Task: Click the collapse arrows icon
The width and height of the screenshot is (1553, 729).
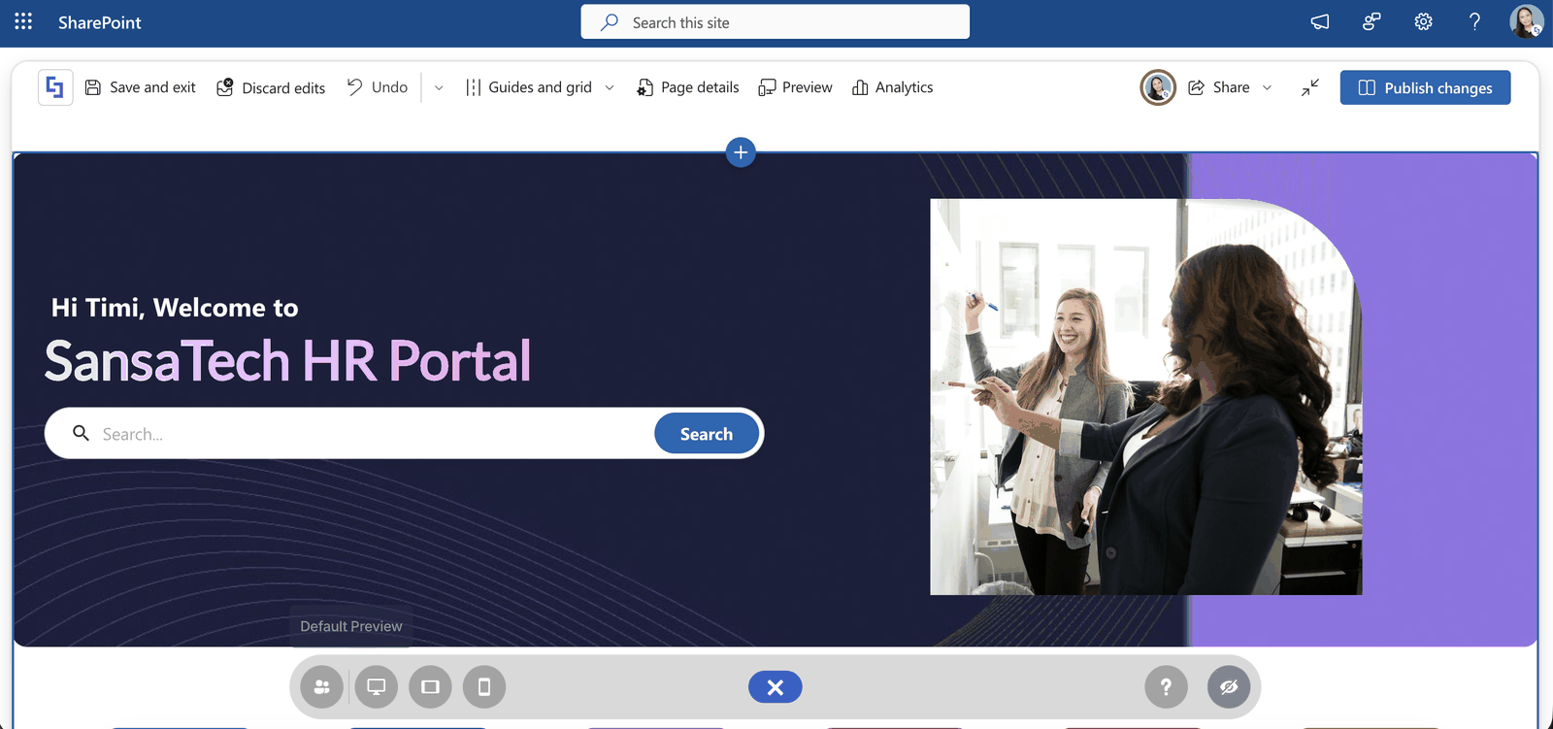Action: pyautogui.click(x=1310, y=87)
